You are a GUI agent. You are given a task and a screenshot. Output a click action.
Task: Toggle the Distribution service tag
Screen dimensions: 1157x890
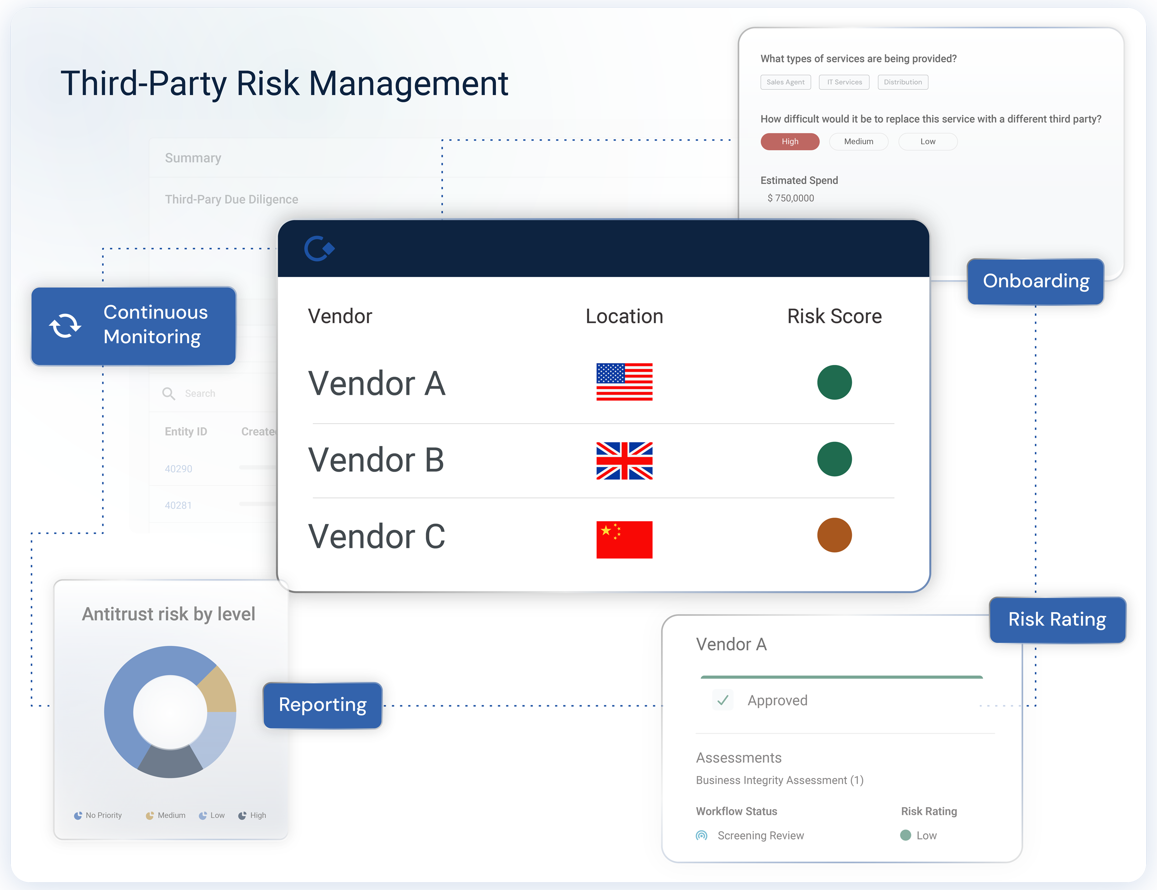(x=903, y=82)
